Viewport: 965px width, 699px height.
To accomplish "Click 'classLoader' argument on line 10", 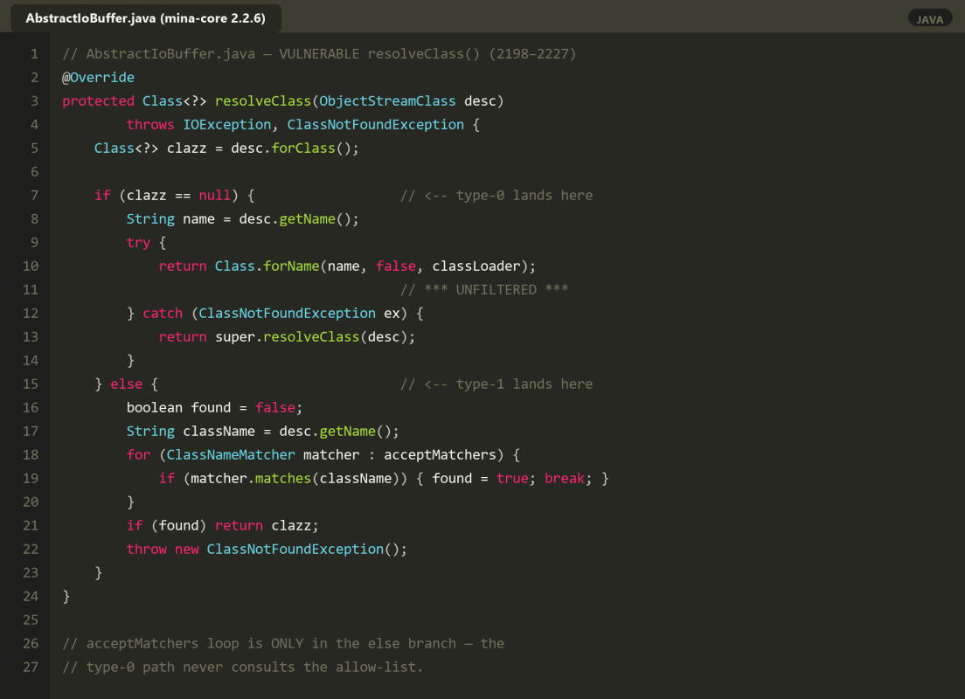I will [x=476, y=266].
